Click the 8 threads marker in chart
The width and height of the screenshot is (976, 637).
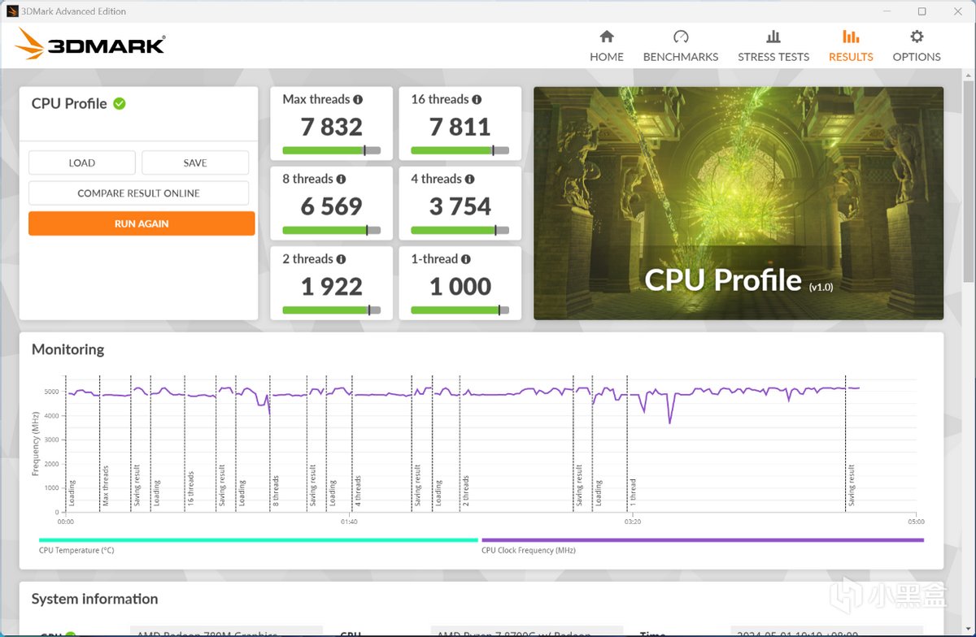pos(276,491)
